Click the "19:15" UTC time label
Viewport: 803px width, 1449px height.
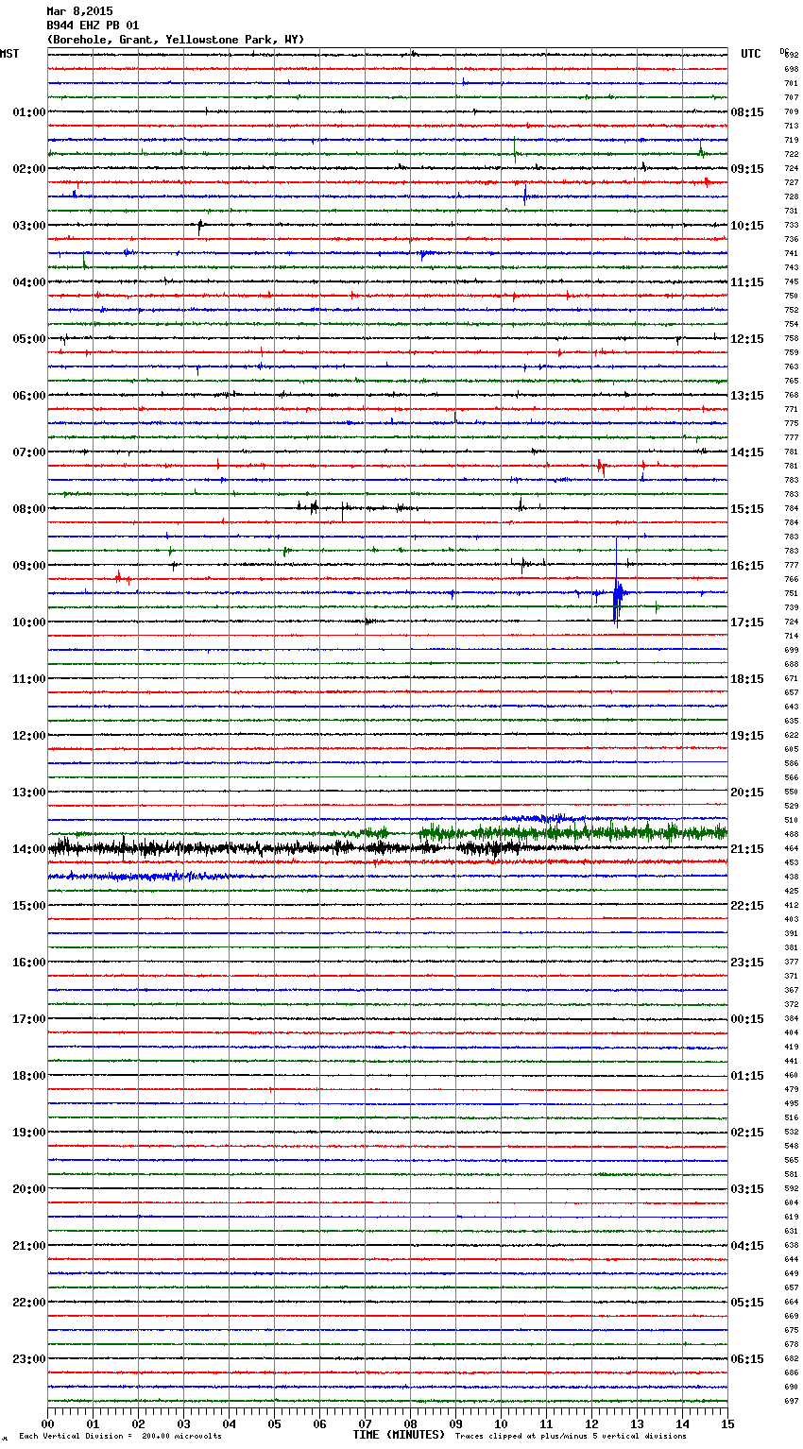(747, 736)
